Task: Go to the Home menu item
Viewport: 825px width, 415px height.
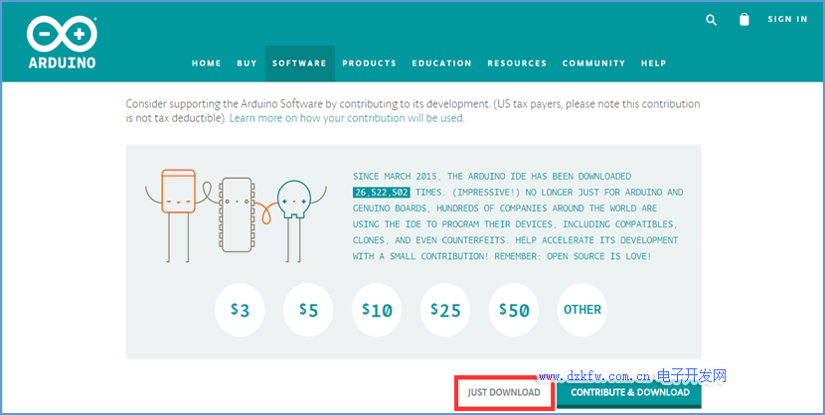Action: [207, 64]
